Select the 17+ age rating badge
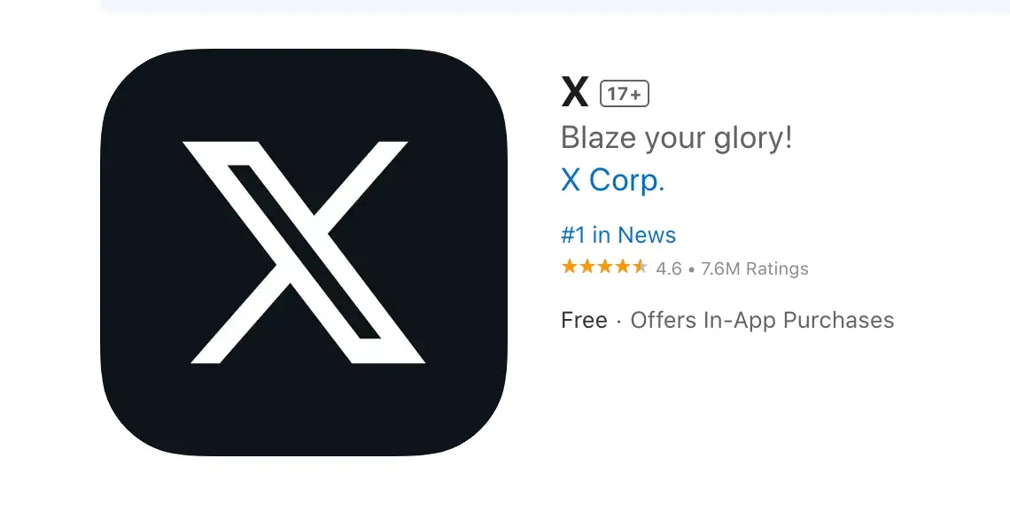 [625, 94]
